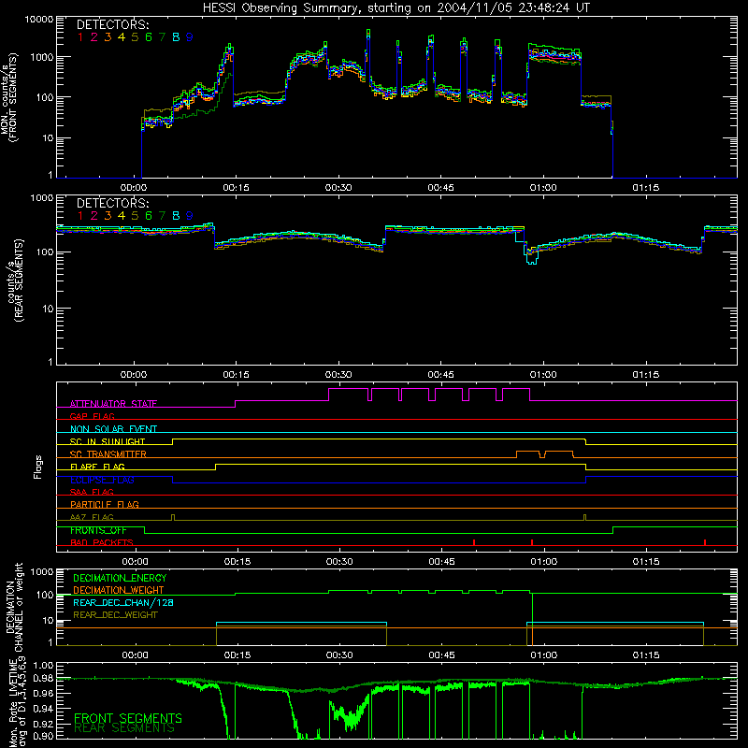
Task: Click green detector 6 in rear segments legend
Action: pyautogui.click(x=149, y=216)
